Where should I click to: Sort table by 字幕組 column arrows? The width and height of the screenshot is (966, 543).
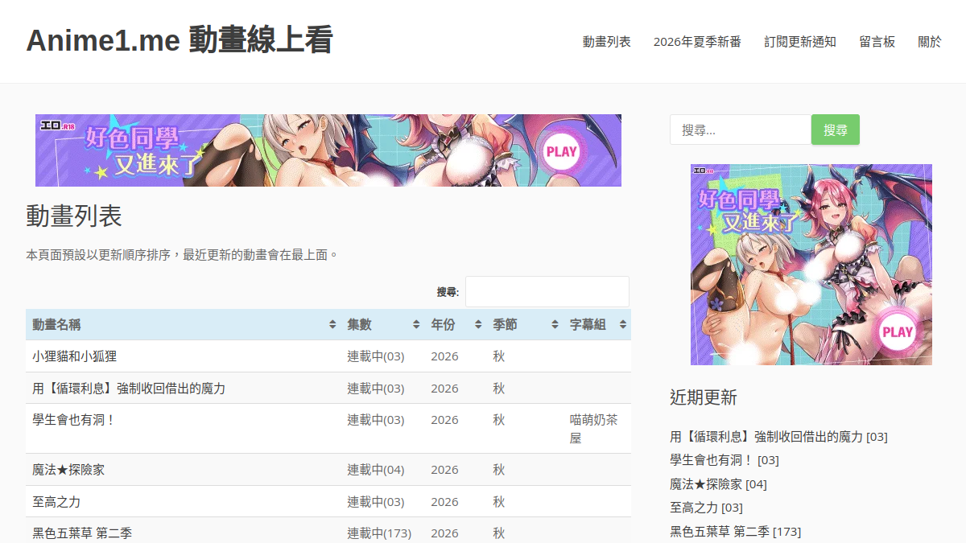[x=622, y=325]
